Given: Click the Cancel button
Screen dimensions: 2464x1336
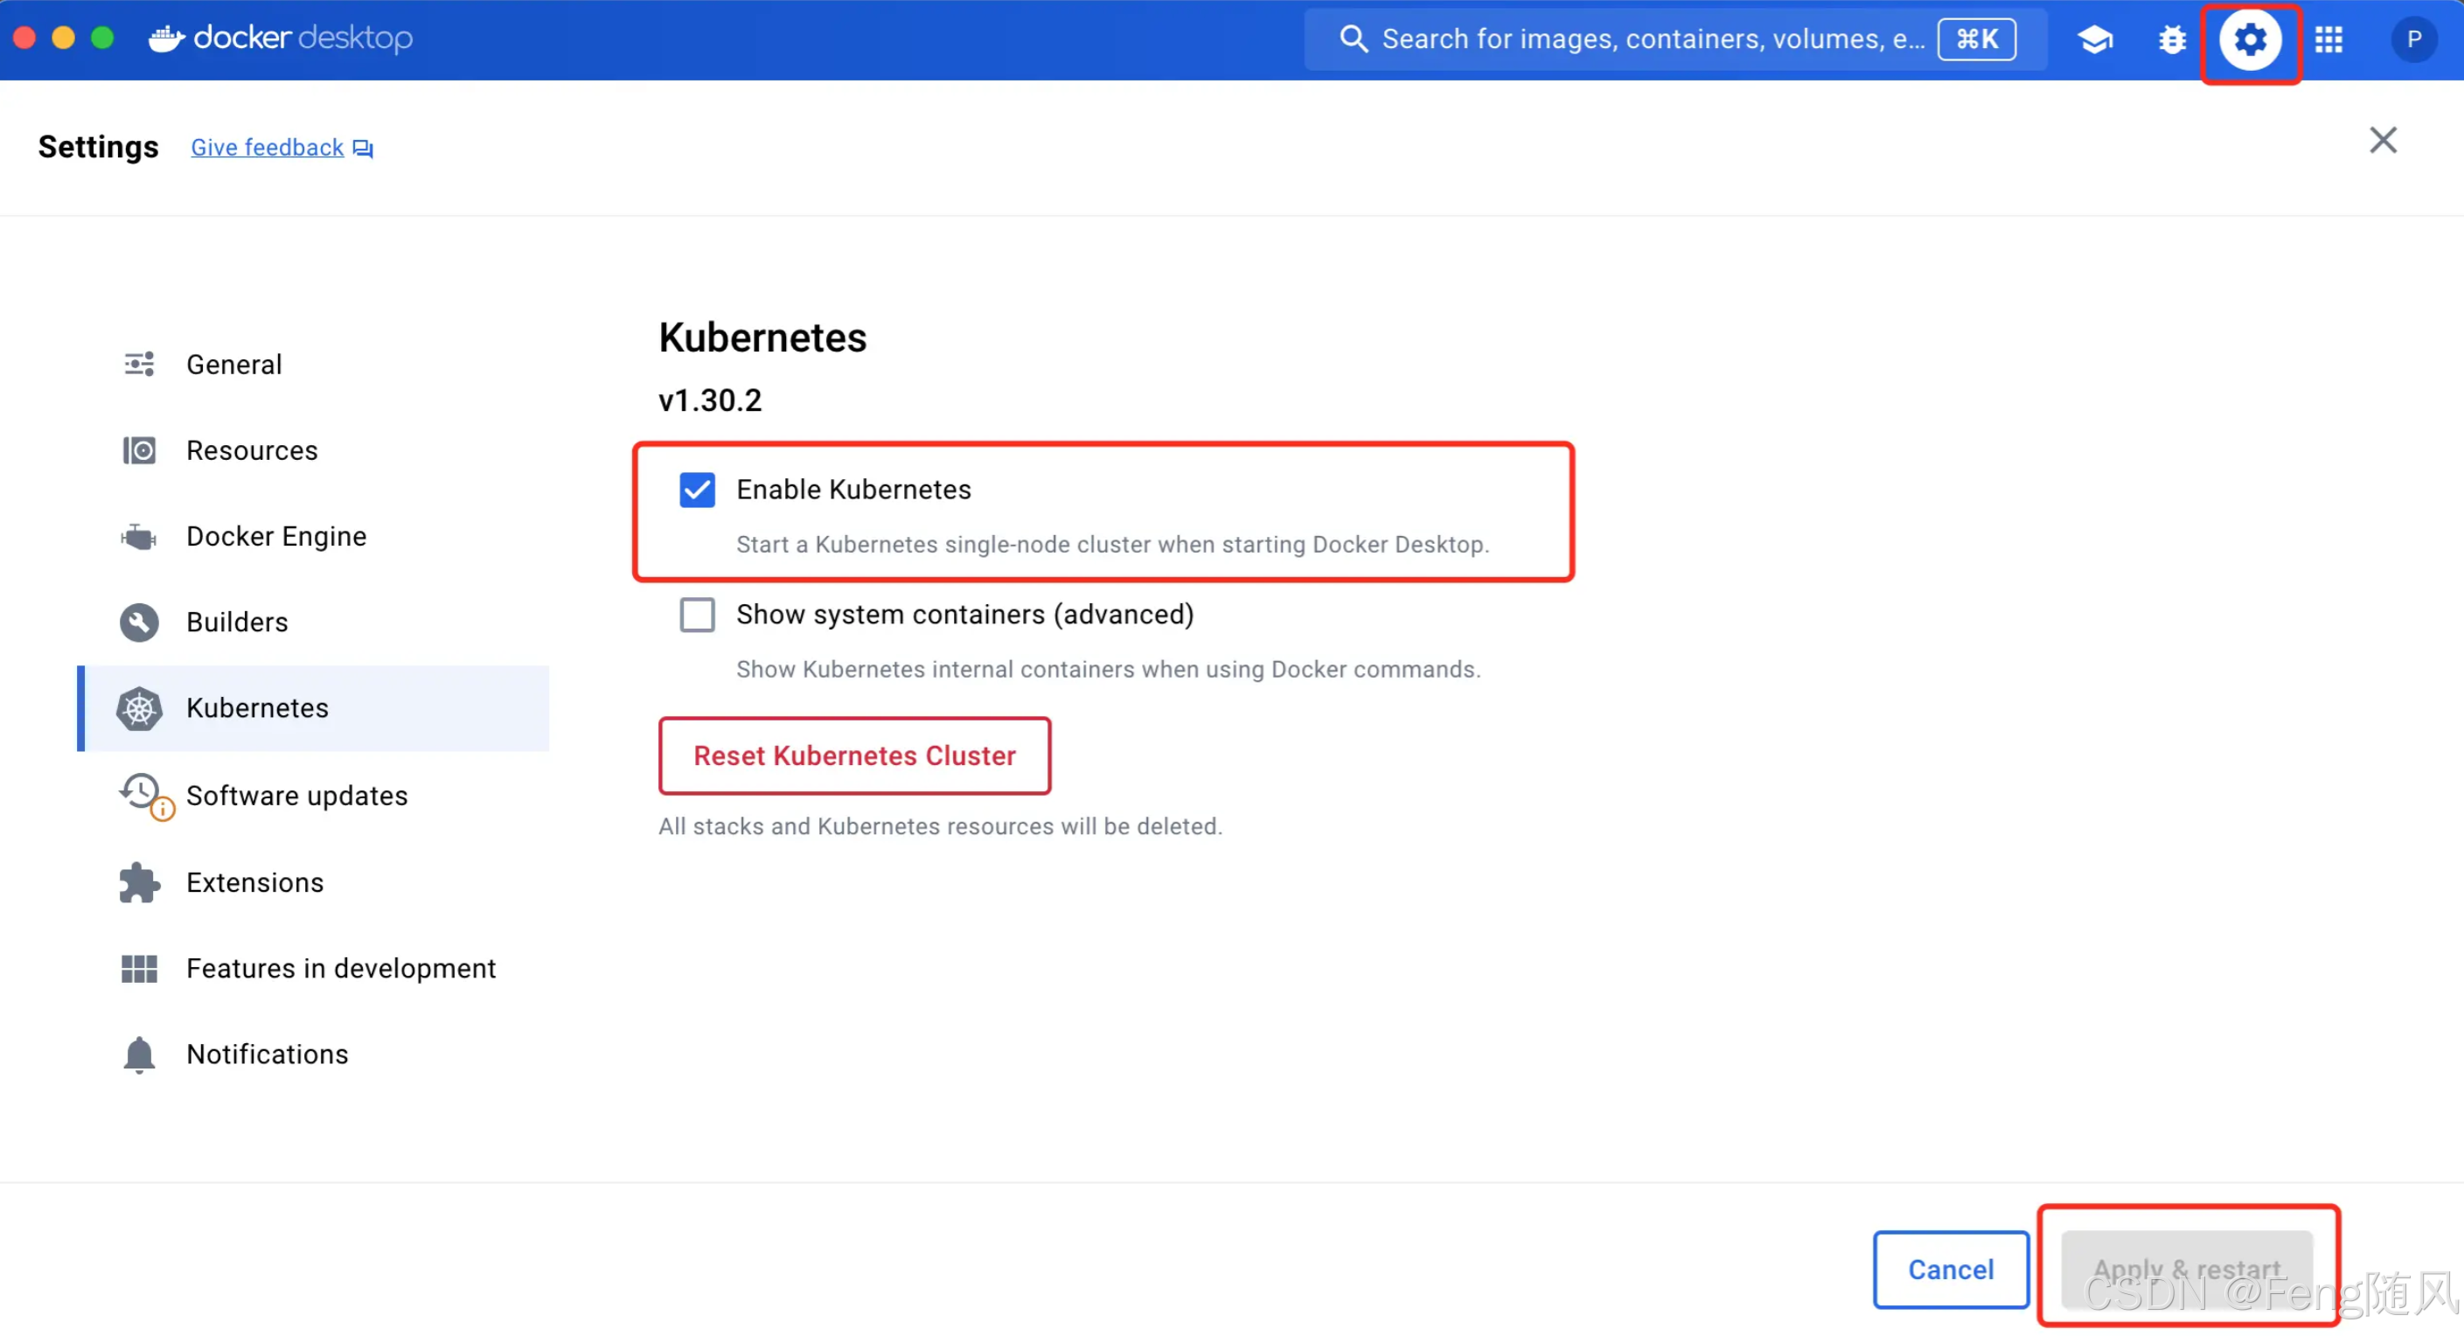Looking at the screenshot, I should click(1951, 1269).
